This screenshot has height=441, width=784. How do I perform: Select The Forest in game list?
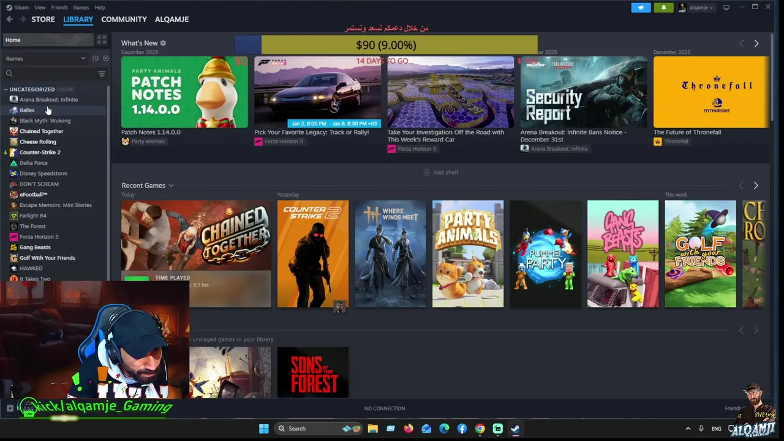(x=32, y=226)
